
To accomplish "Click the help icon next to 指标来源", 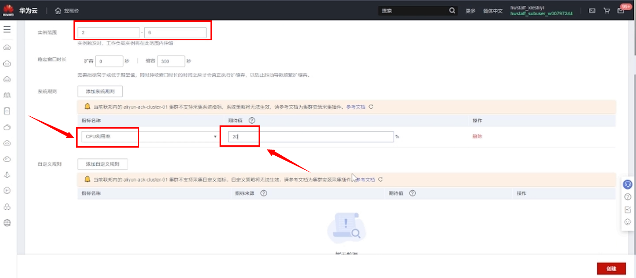I will (264, 193).
